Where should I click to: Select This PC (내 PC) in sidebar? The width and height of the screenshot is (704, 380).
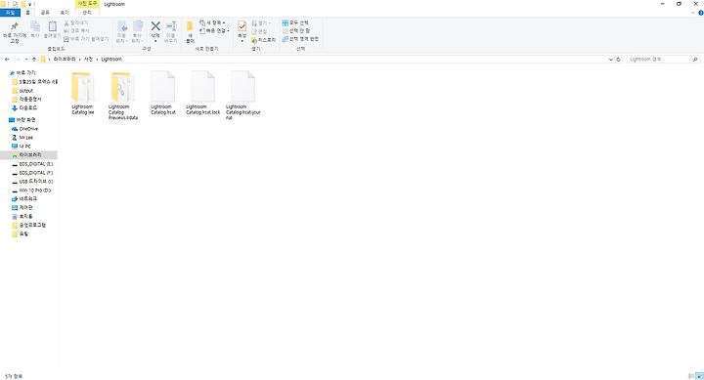point(22,147)
